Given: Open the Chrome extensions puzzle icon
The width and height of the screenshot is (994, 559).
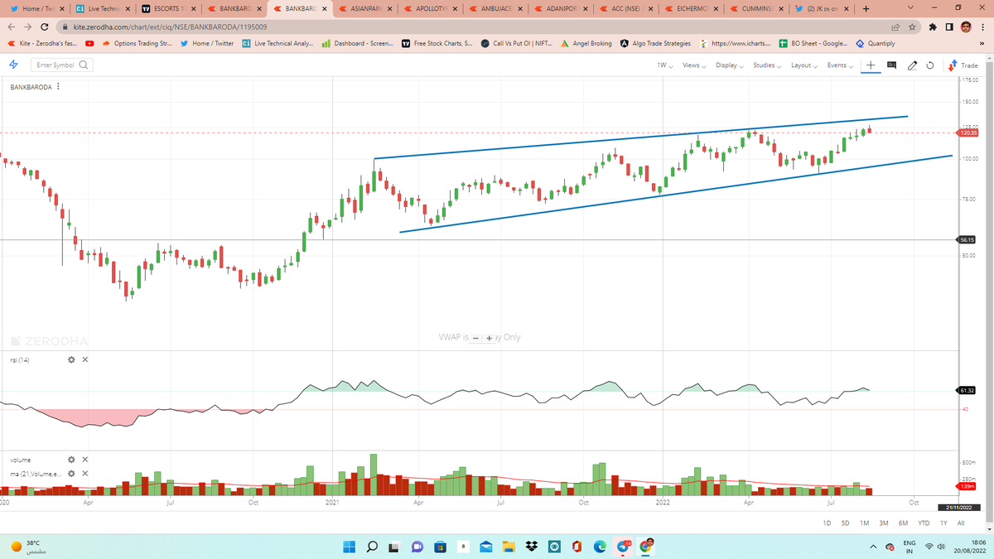Looking at the screenshot, I should (x=931, y=27).
